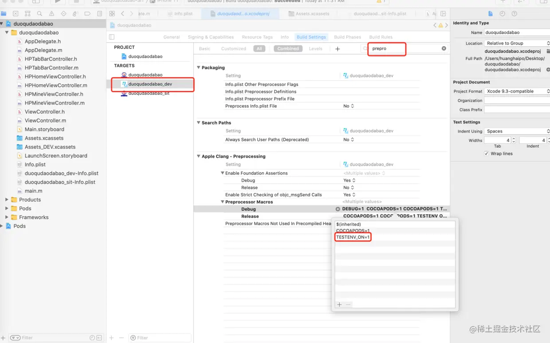Expand the Frameworks group
The image size is (550, 343).
tap(7, 218)
